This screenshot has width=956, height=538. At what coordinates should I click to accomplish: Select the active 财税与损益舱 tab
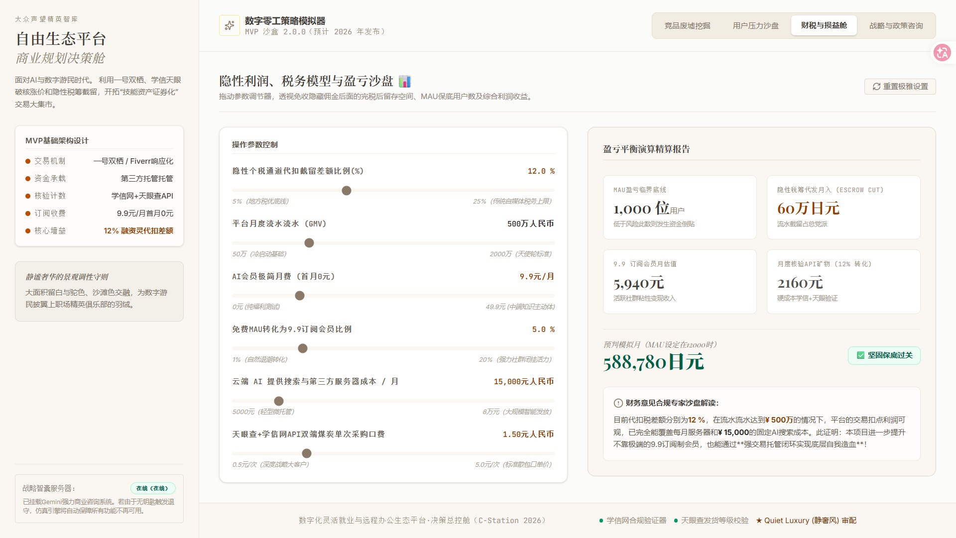point(824,25)
